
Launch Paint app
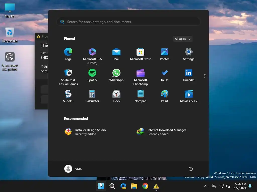[x=165, y=96]
